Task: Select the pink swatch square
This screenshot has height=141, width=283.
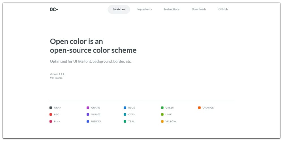Action: pos(51,122)
